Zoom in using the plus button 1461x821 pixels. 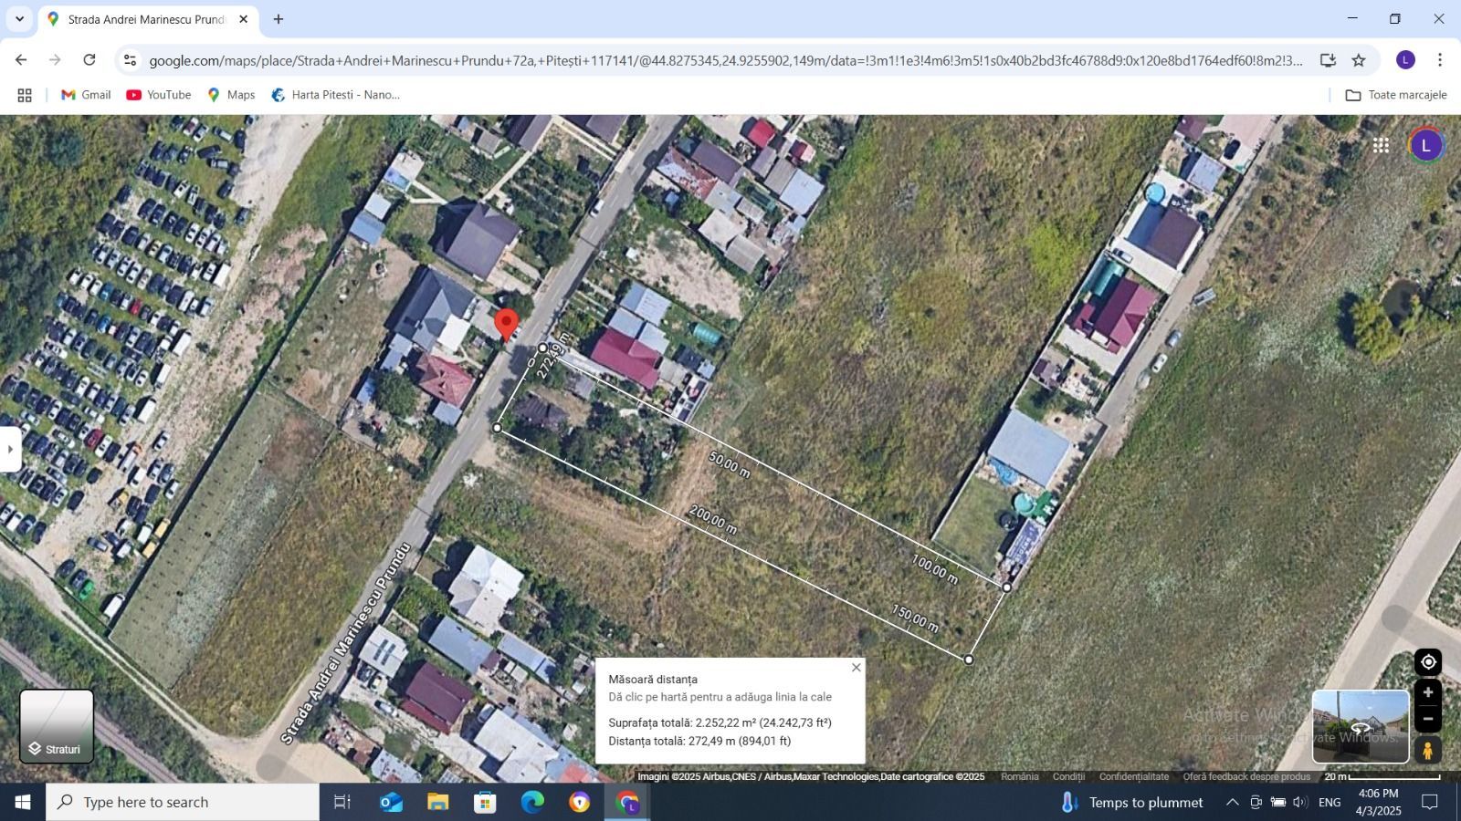pyautogui.click(x=1429, y=692)
